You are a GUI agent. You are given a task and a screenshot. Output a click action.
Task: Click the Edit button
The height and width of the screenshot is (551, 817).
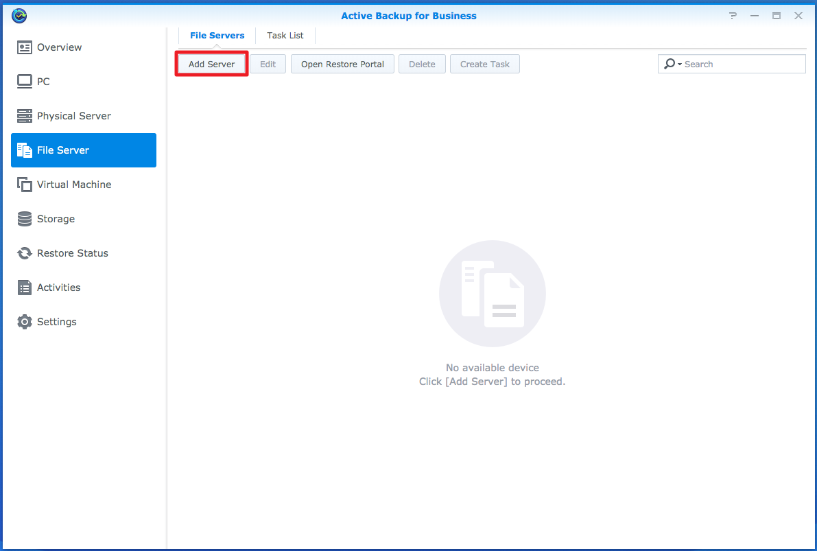[268, 65]
